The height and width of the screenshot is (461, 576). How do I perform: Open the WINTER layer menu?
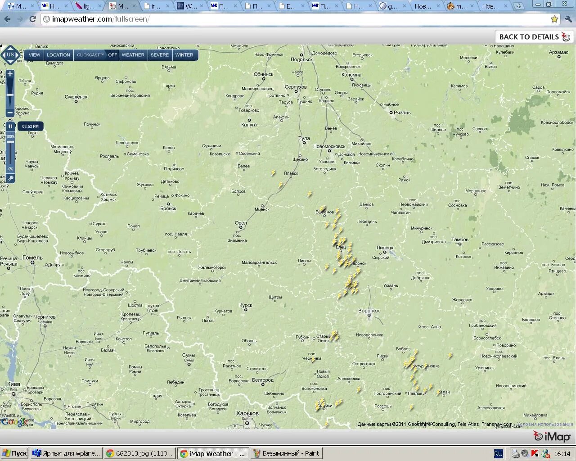184,55
